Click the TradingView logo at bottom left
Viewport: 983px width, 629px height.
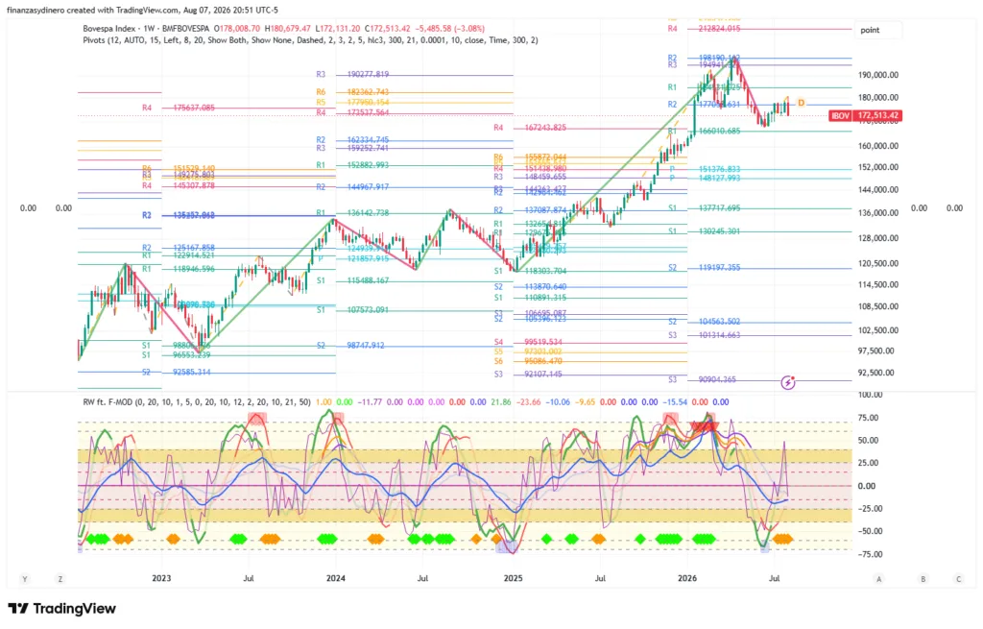[62, 608]
